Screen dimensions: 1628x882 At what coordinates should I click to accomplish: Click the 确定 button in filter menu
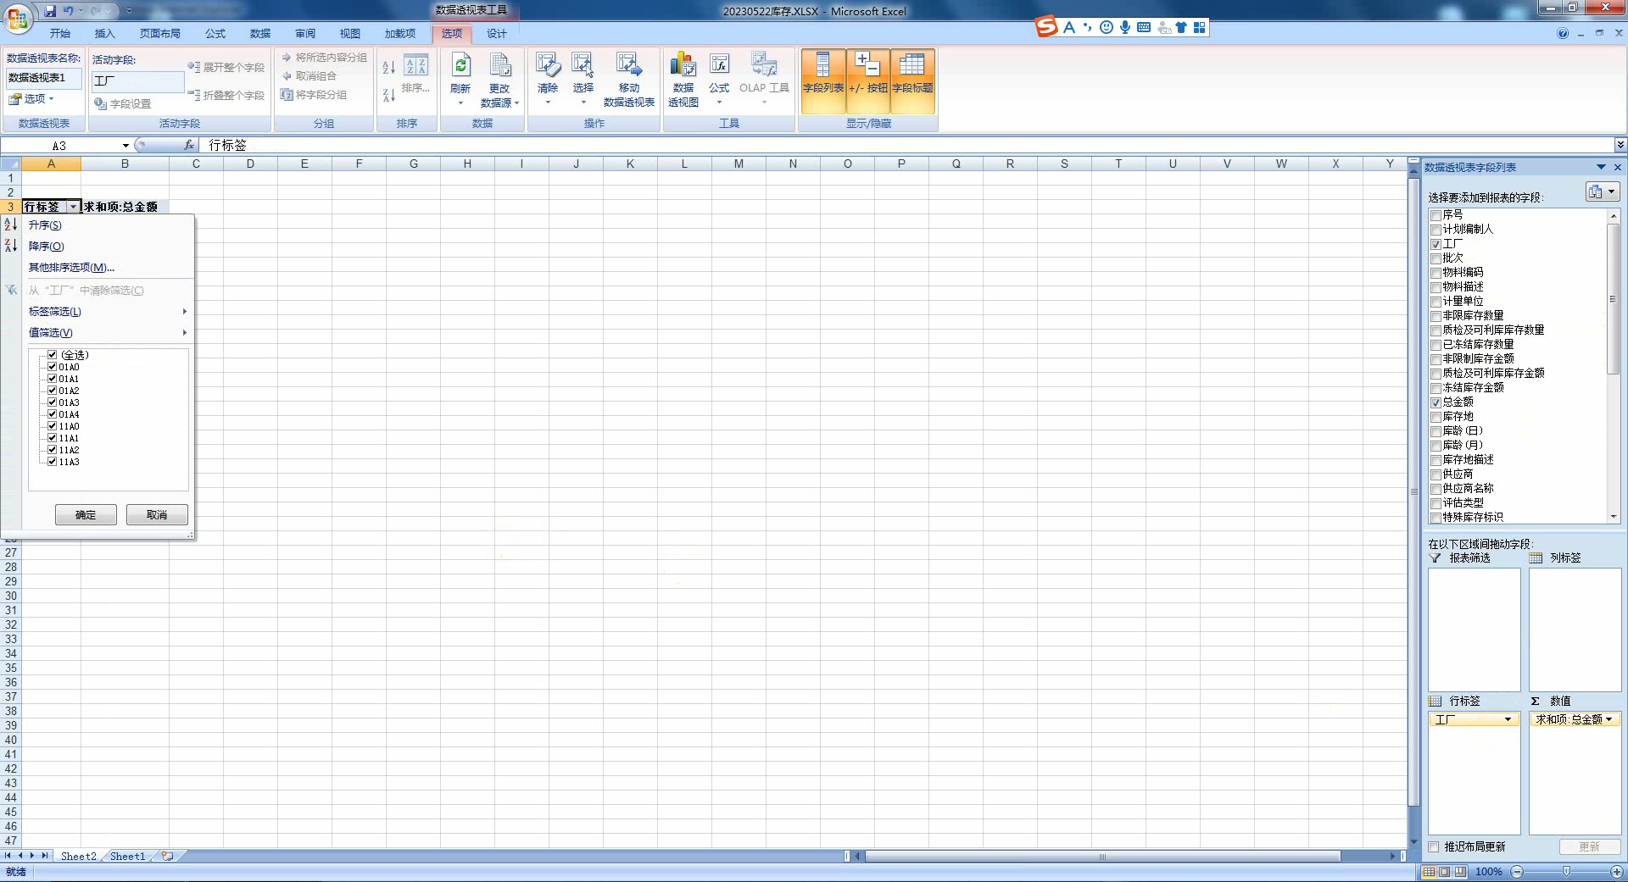pos(86,515)
